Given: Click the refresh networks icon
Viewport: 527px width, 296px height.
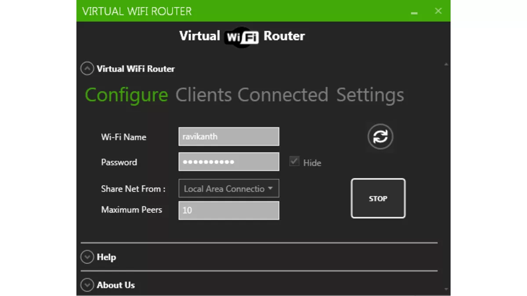Looking at the screenshot, I should point(380,136).
